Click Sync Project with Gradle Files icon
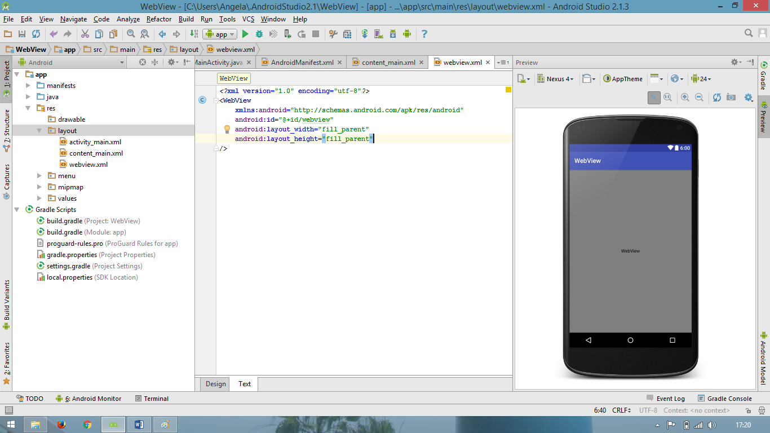 [365, 34]
